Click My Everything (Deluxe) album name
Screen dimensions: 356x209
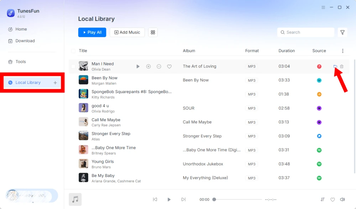[x=205, y=178]
